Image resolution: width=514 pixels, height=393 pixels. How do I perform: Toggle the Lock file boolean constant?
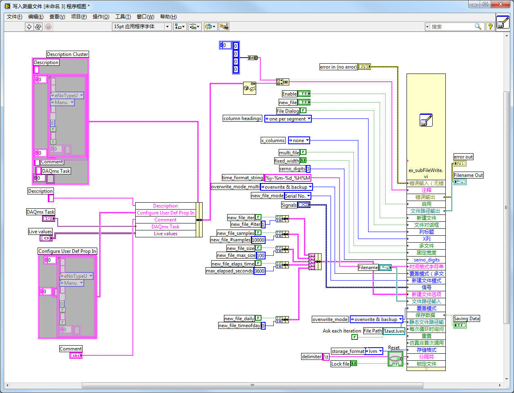pyautogui.click(x=354, y=364)
